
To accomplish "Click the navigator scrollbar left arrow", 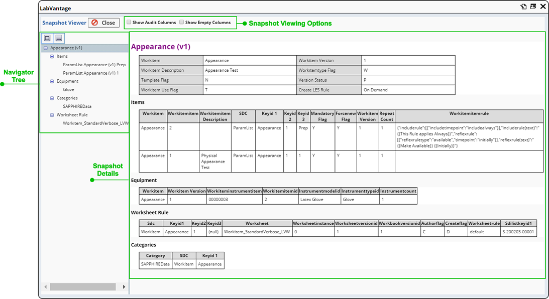I will [x=46, y=287].
